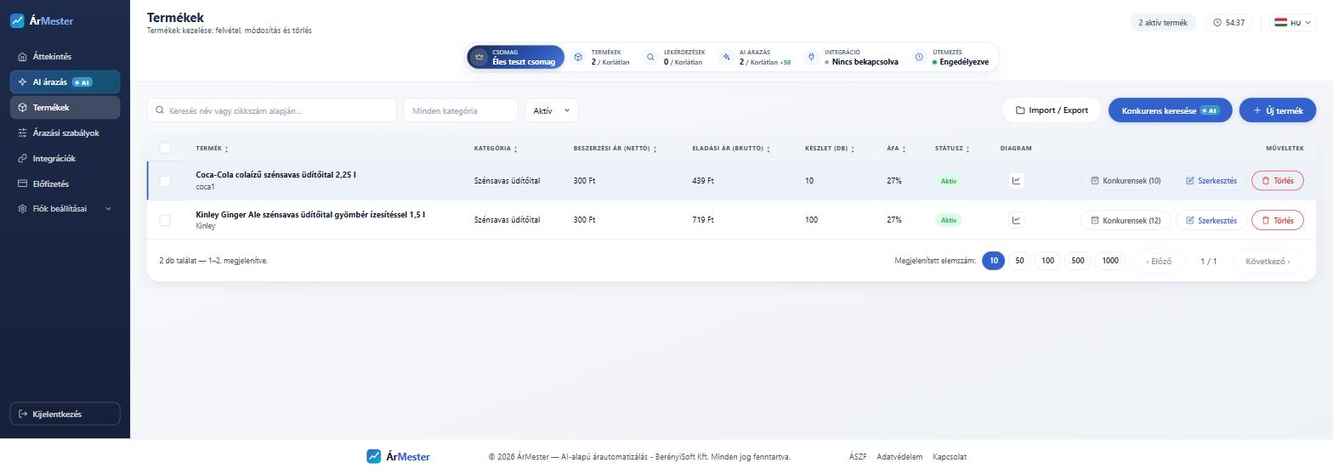Image resolution: width=1333 pixels, height=474 pixels.
Task: Expand Fiók beállításai submenu
Action: coord(65,209)
